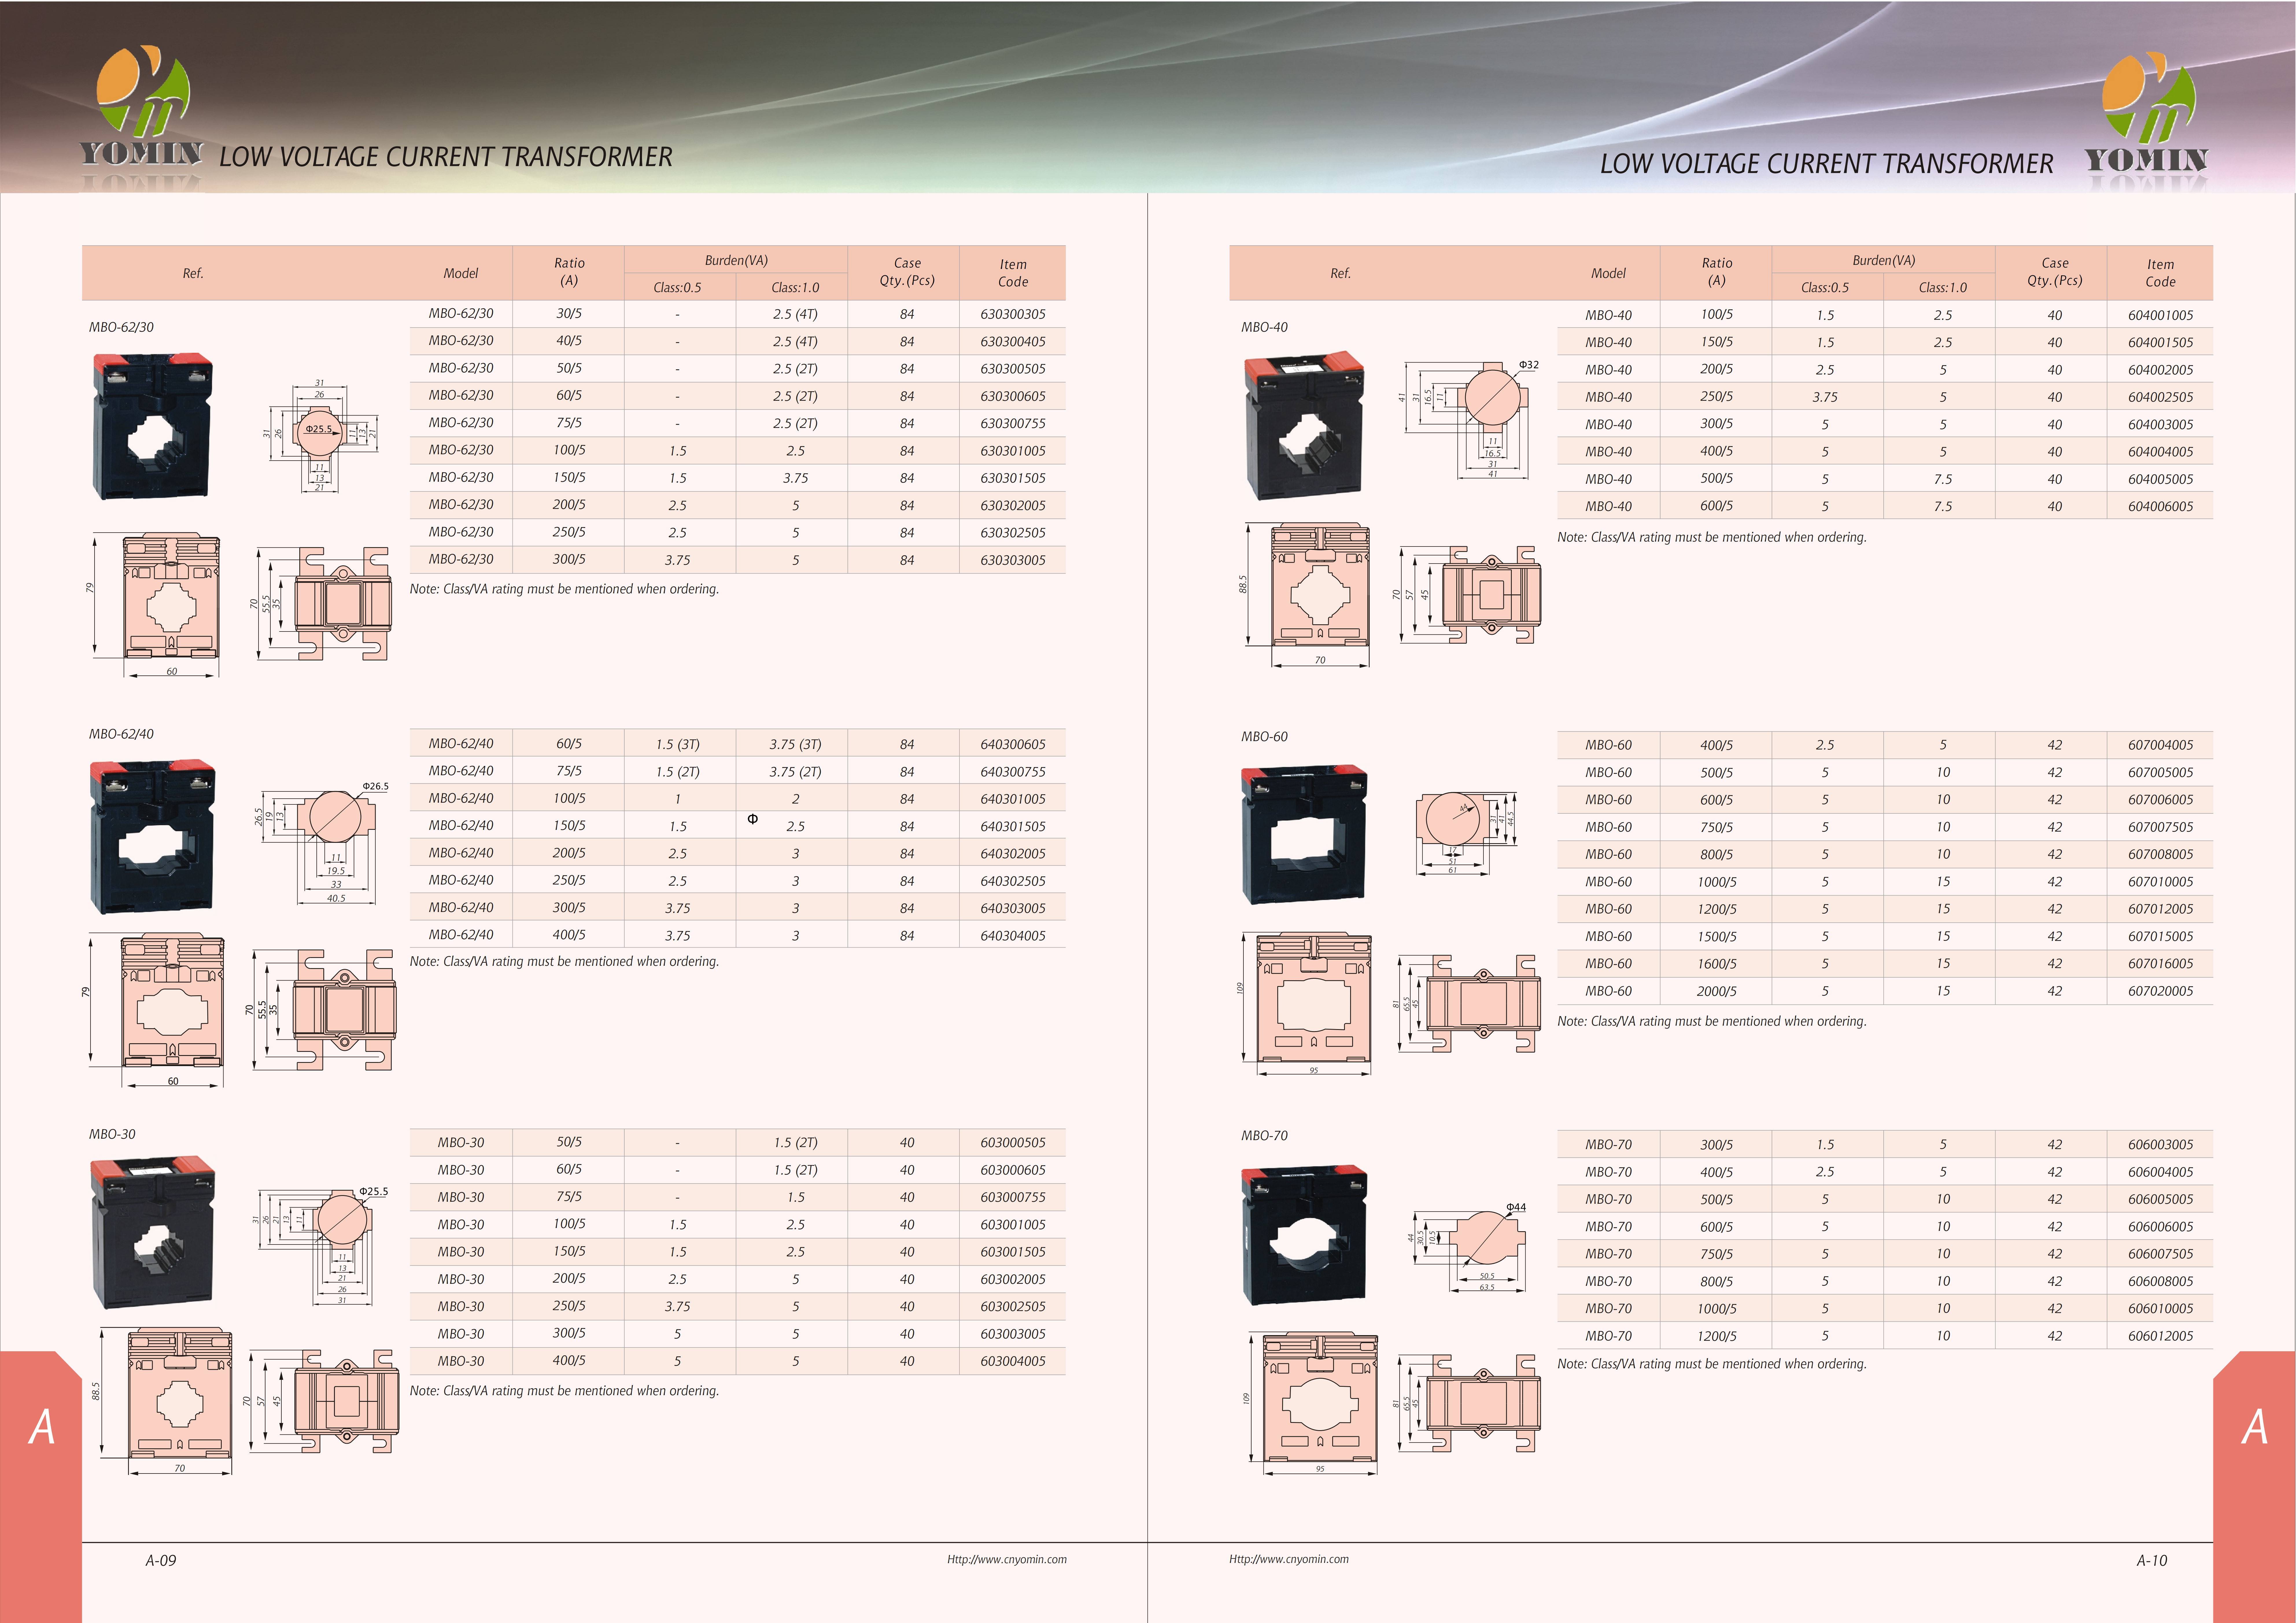The image size is (2296, 1623).
Task: Click item code 630301005
Action: tap(1013, 451)
